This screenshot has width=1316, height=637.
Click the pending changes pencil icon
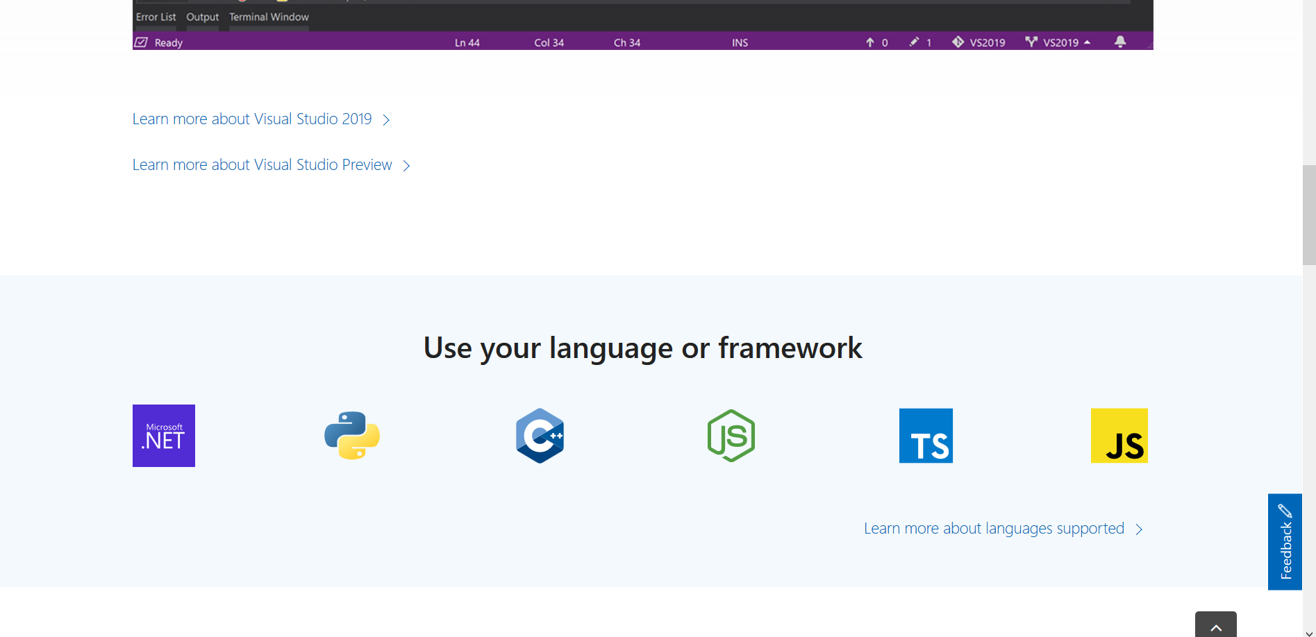tap(915, 42)
